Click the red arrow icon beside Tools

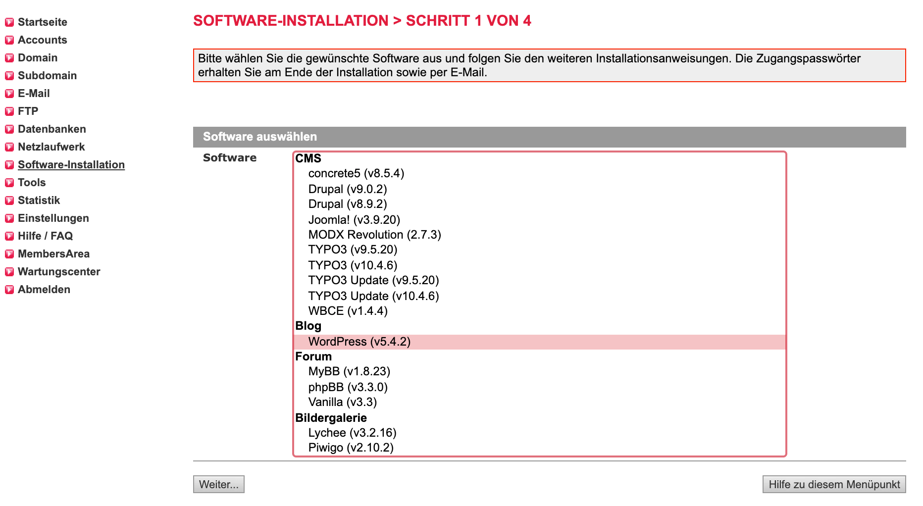(9, 183)
